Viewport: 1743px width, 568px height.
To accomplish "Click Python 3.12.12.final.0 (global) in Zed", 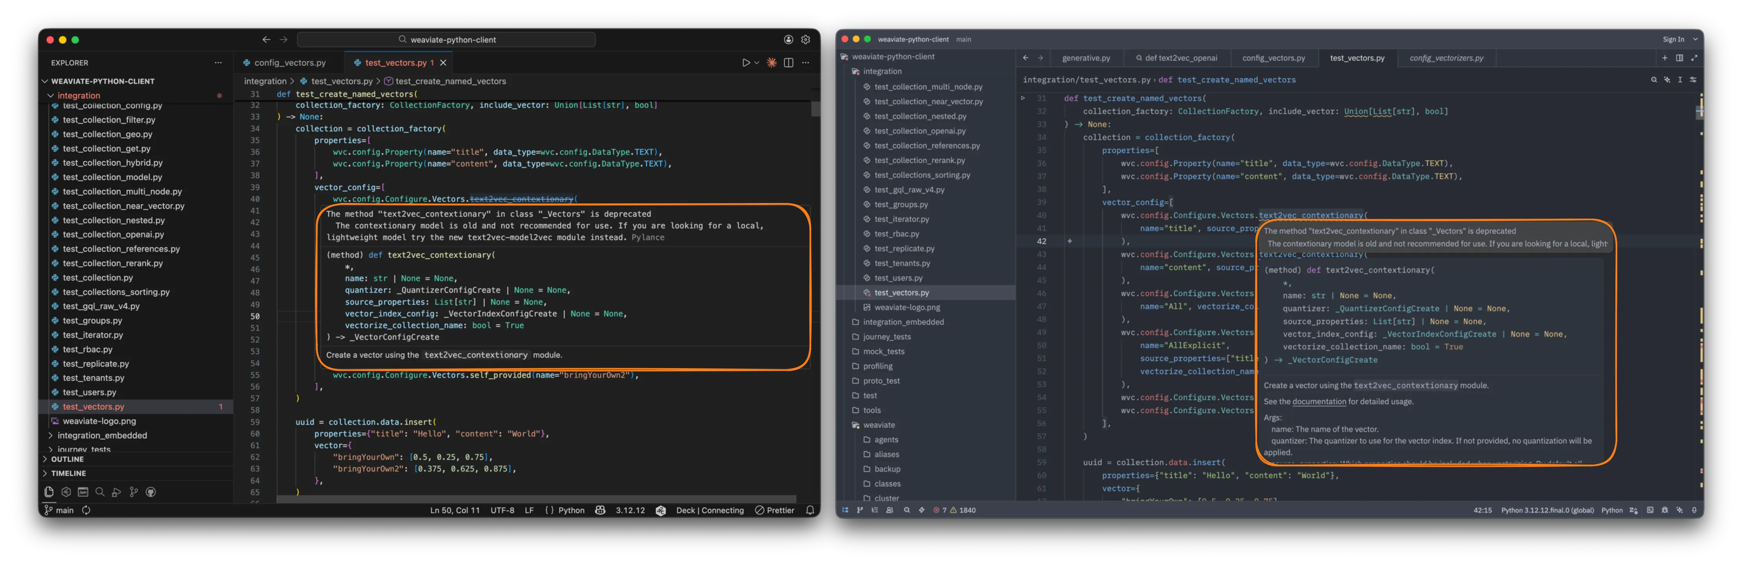I will pos(1547,511).
